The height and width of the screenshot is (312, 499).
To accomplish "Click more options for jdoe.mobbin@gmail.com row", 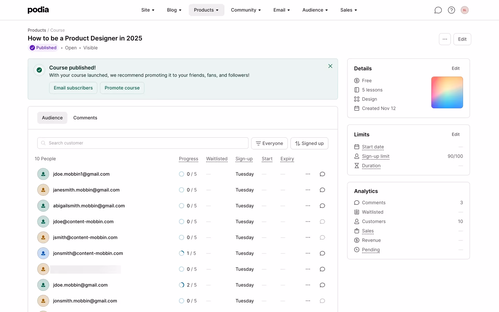I will (x=308, y=285).
